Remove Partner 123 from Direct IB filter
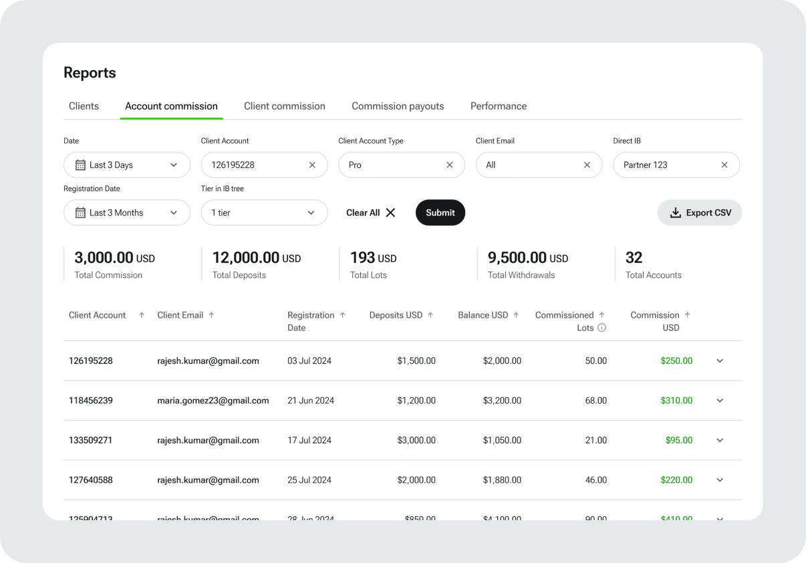 pyautogui.click(x=724, y=165)
